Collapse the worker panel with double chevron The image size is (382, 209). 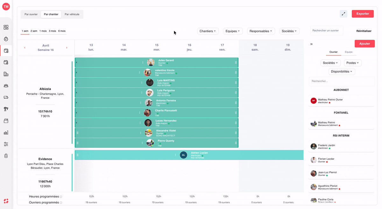coord(311,44)
